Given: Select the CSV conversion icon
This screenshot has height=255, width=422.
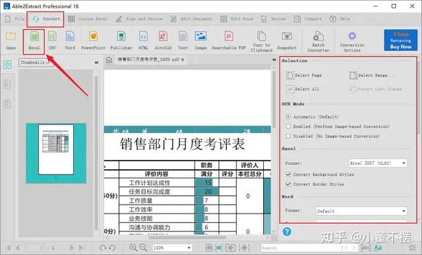Looking at the screenshot, I should [x=52, y=40].
